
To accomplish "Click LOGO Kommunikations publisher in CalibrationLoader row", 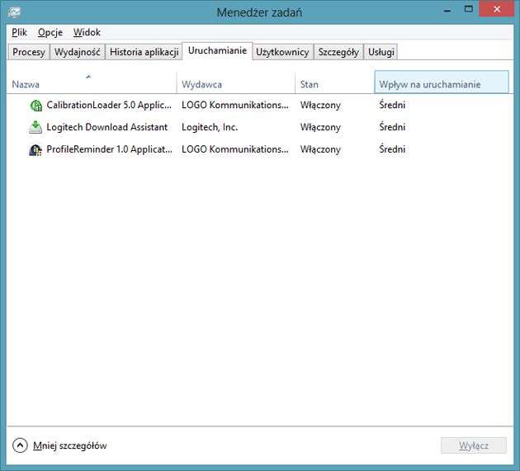I will [x=235, y=105].
